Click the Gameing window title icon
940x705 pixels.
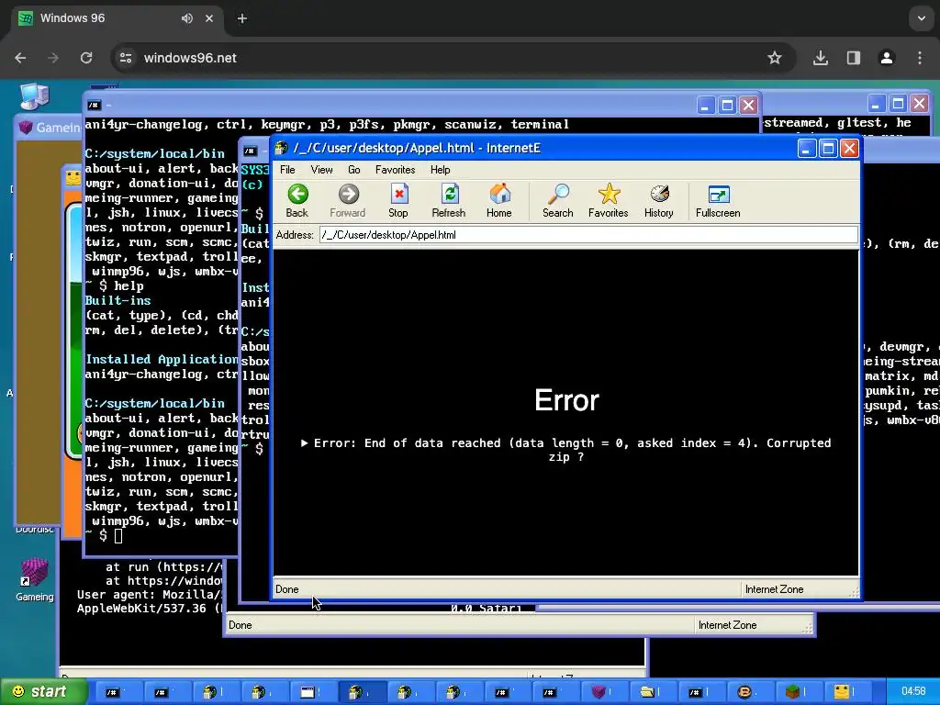tap(25, 127)
